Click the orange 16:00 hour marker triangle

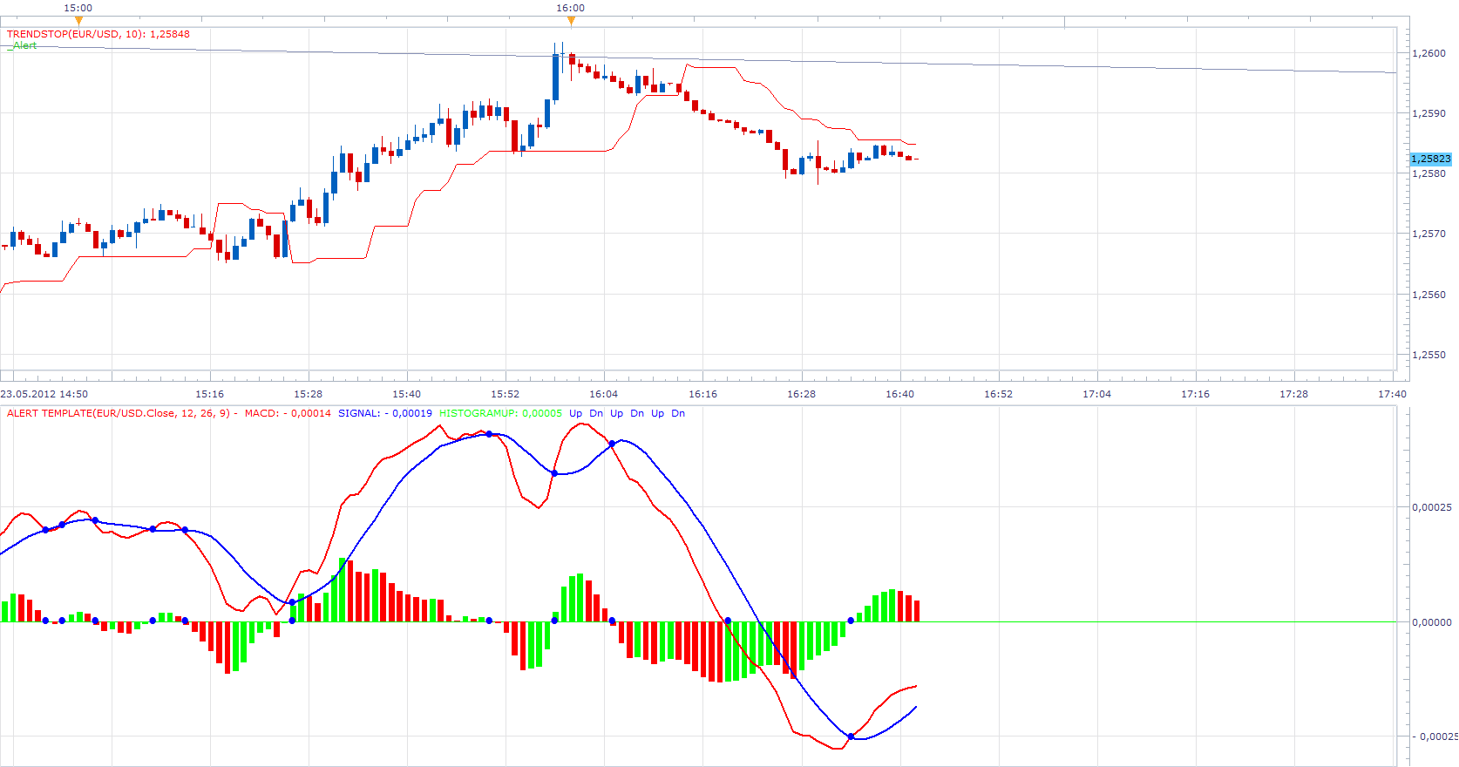pyautogui.click(x=571, y=20)
